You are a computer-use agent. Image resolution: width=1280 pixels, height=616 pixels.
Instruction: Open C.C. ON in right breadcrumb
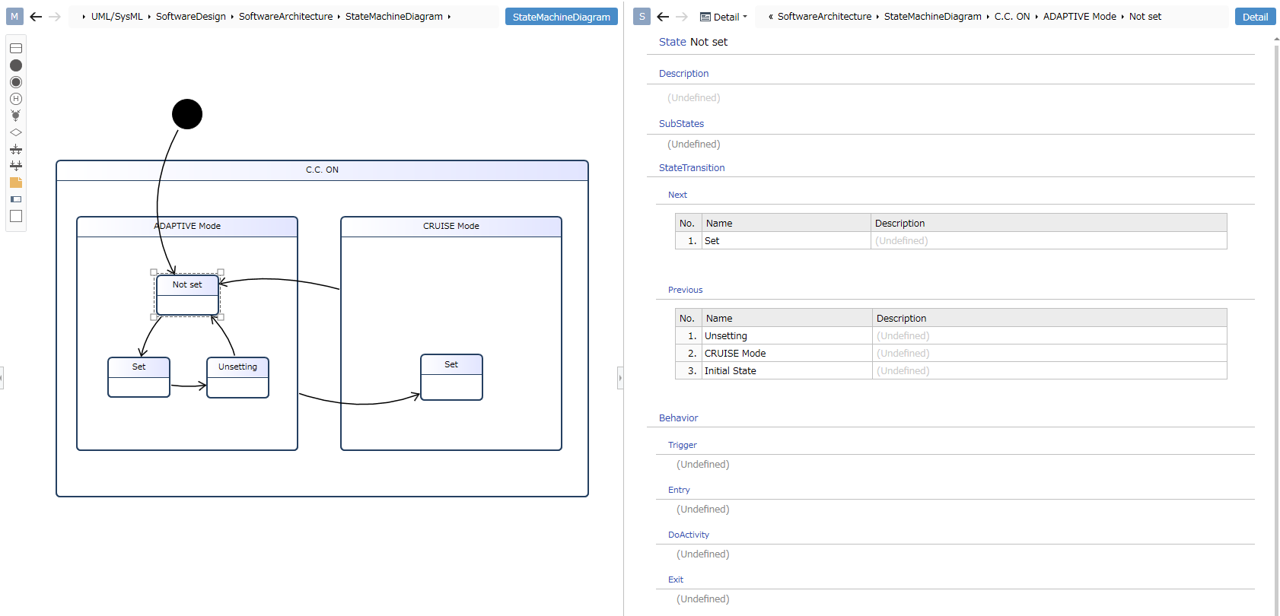click(1012, 17)
